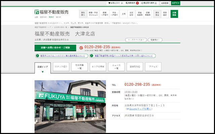Open the 売却査定 menu item
The image size is (215, 134).
pos(165,14)
